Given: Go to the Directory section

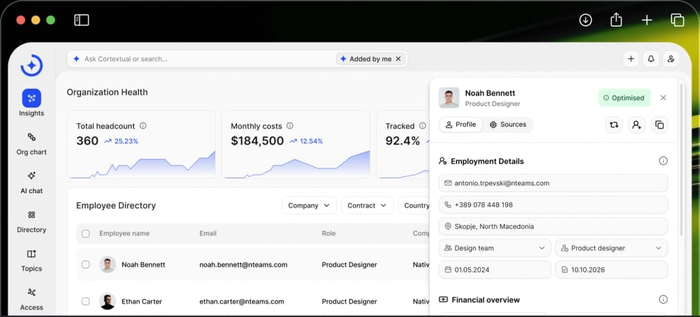Looking at the screenshot, I should click(x=31, y=221).
